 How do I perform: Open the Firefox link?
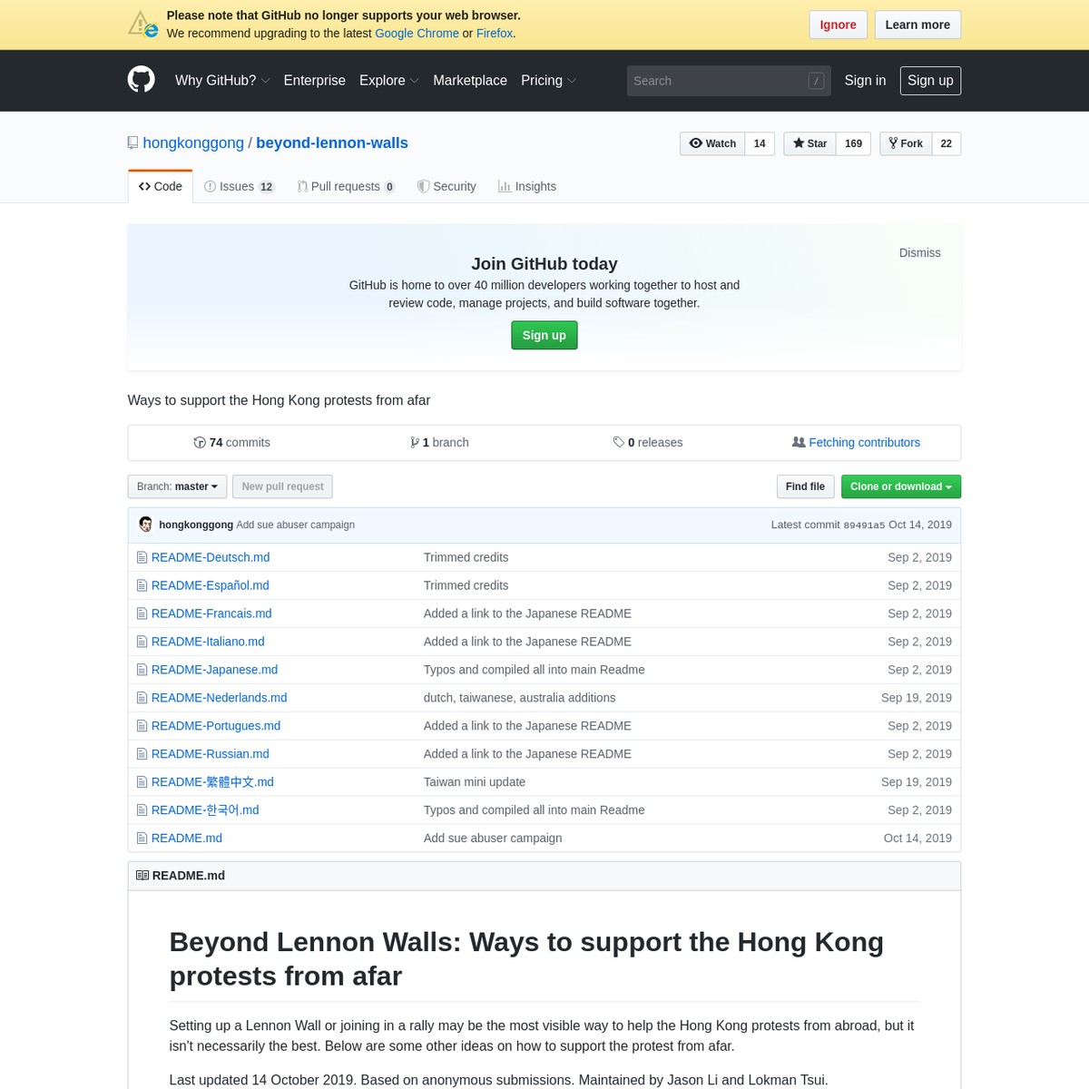pyautogui.click(x=495, y=33)
